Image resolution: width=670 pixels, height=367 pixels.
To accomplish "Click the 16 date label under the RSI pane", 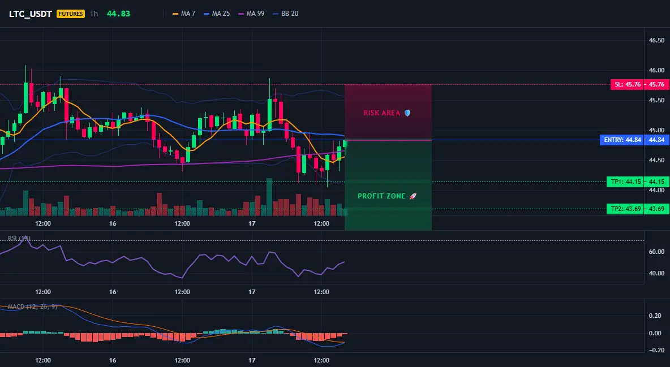I will coord(113,292).
